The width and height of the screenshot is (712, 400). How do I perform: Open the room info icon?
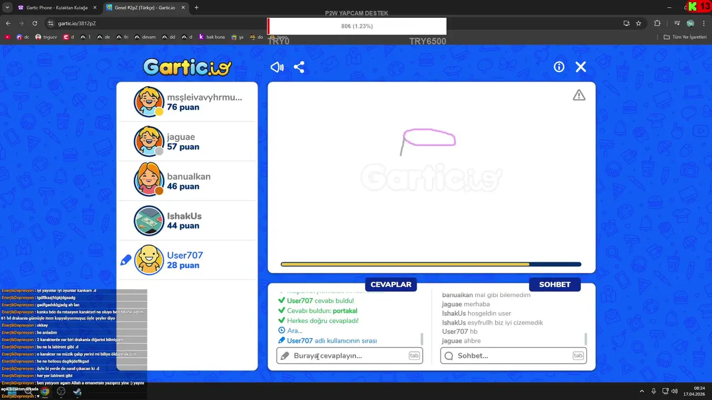[559, 67]
